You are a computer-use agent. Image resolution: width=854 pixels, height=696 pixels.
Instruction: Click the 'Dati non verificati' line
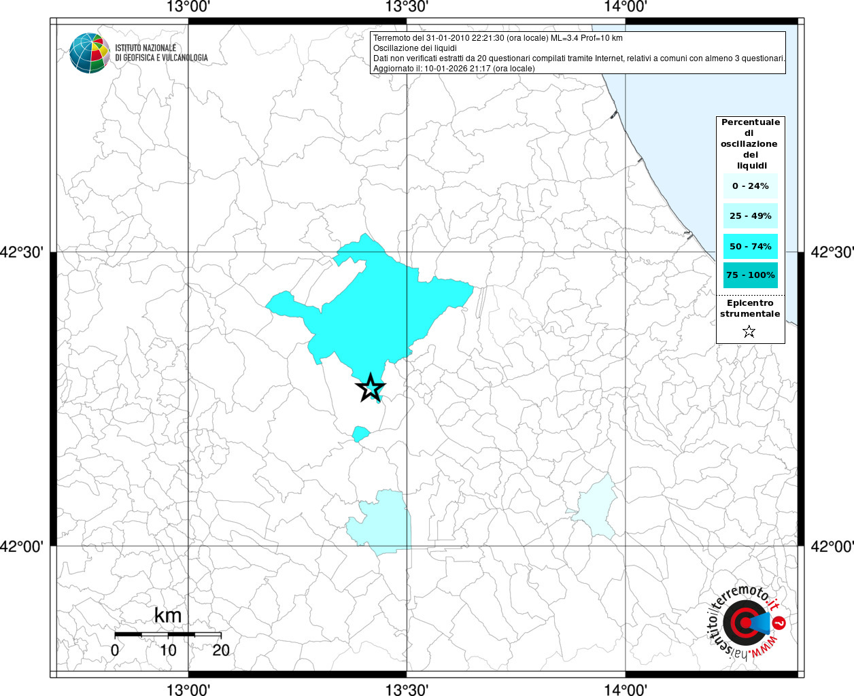click(x=579, y=58)
